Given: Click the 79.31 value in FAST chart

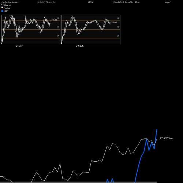Looking at the screenshot, I should click(x=54, y=20).
